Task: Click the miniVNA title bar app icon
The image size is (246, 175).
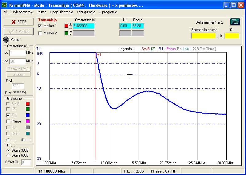Action: 3,5
